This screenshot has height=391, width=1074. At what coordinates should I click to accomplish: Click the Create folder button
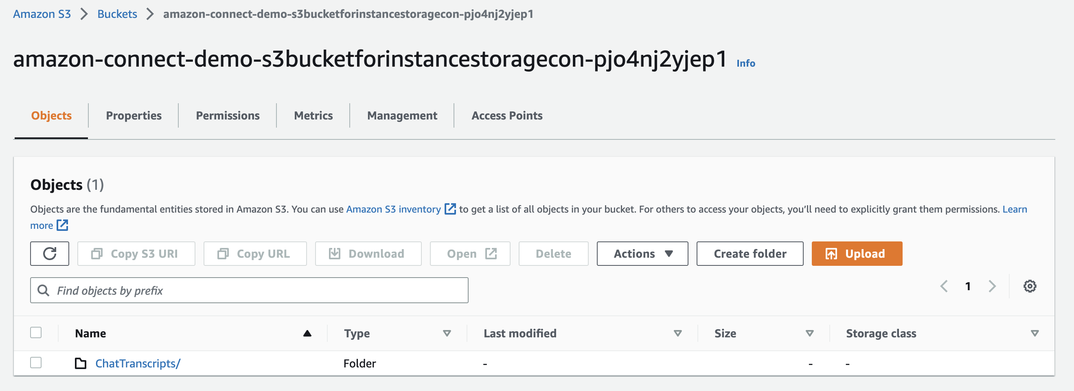pyautogui.click(x=750, y=254)
